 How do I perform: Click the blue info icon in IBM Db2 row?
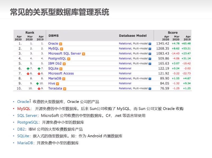pyautogui.click(x=150, y=64)
